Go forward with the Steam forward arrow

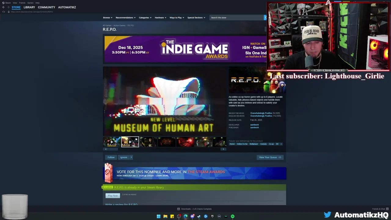pyautogui.click(x=8, y=7)
